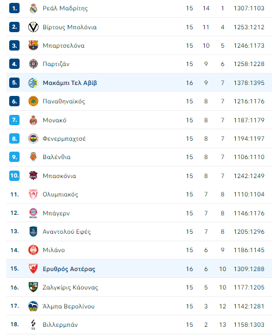This screenshot has width=272, height=336.
Task: Select the Βιλλερμπάν row at rank 18
Action: click(x=139, y=325)
